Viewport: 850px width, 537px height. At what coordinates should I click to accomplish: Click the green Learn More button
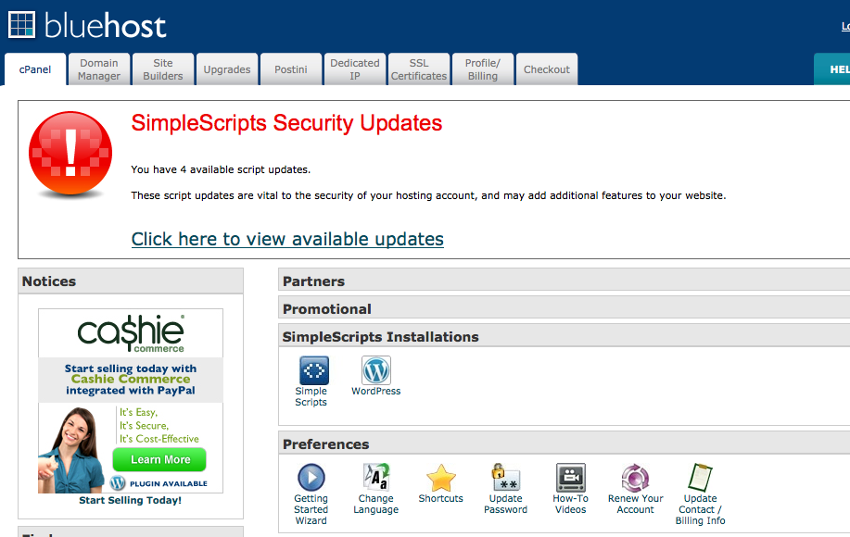159,459
